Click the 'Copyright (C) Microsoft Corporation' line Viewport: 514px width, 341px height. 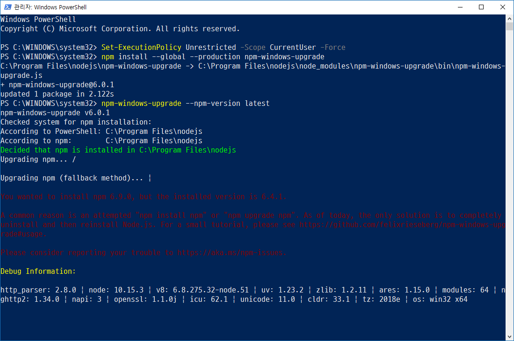pyautogui.click(x=120, y=29)
